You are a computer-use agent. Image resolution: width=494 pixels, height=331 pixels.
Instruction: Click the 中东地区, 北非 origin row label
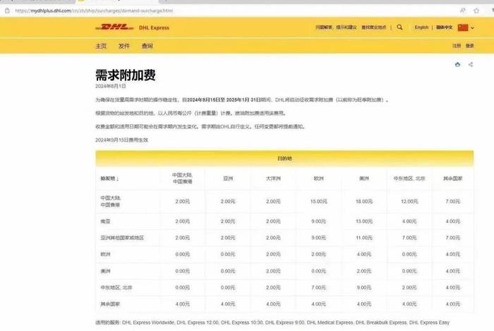(116, 287)
